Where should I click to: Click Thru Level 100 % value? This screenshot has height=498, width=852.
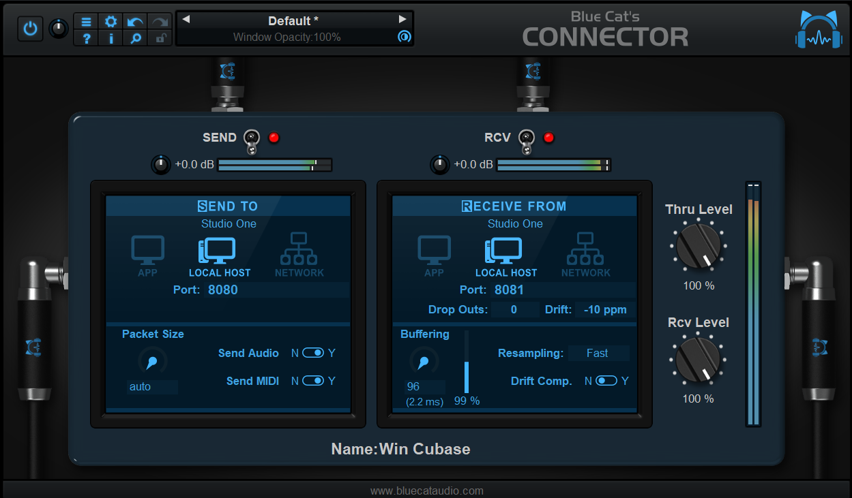pyautogui.click(x=699, y=285)
